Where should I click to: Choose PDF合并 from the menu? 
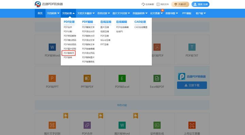coord(68,27)
